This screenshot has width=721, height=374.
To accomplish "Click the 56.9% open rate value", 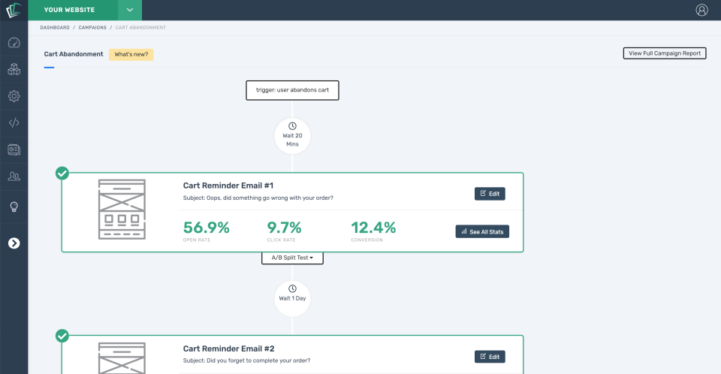I will (x=206, y=228).
